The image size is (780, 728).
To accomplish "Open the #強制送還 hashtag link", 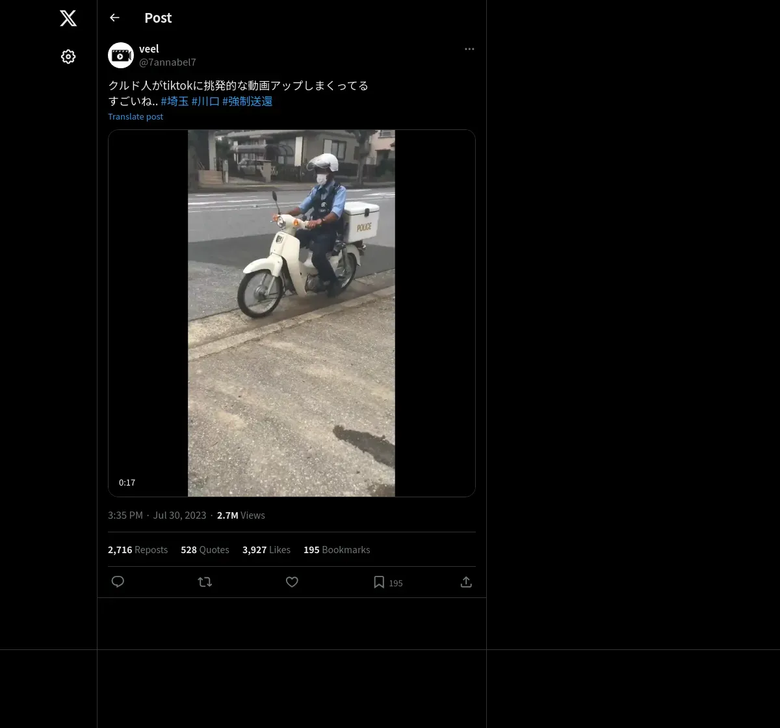I will pyautogui.click(x=248, y=101).
